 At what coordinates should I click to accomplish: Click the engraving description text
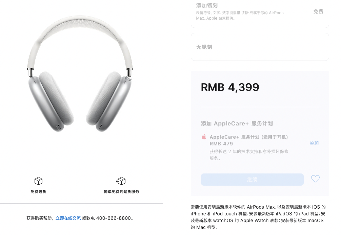click(x=240, y=16)
